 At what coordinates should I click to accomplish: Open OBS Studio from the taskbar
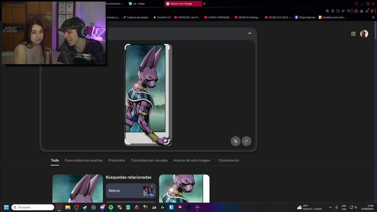point(76,207)
